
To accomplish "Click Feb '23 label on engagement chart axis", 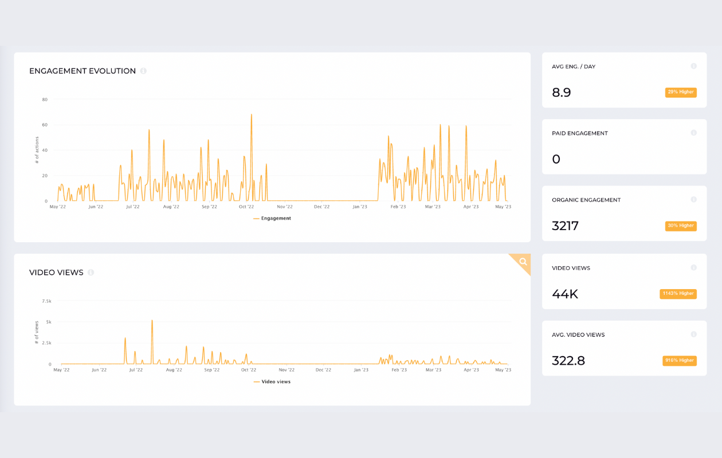I will click(x=398, y=207).
